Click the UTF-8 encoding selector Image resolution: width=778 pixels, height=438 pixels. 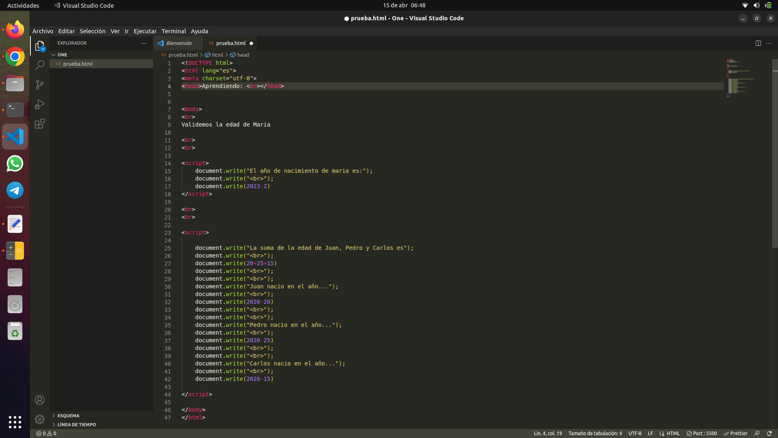tap(635, 434)
